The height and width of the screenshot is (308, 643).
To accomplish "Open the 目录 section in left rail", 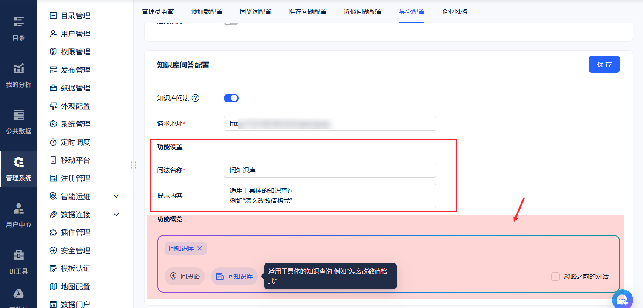I will [19, 28].
